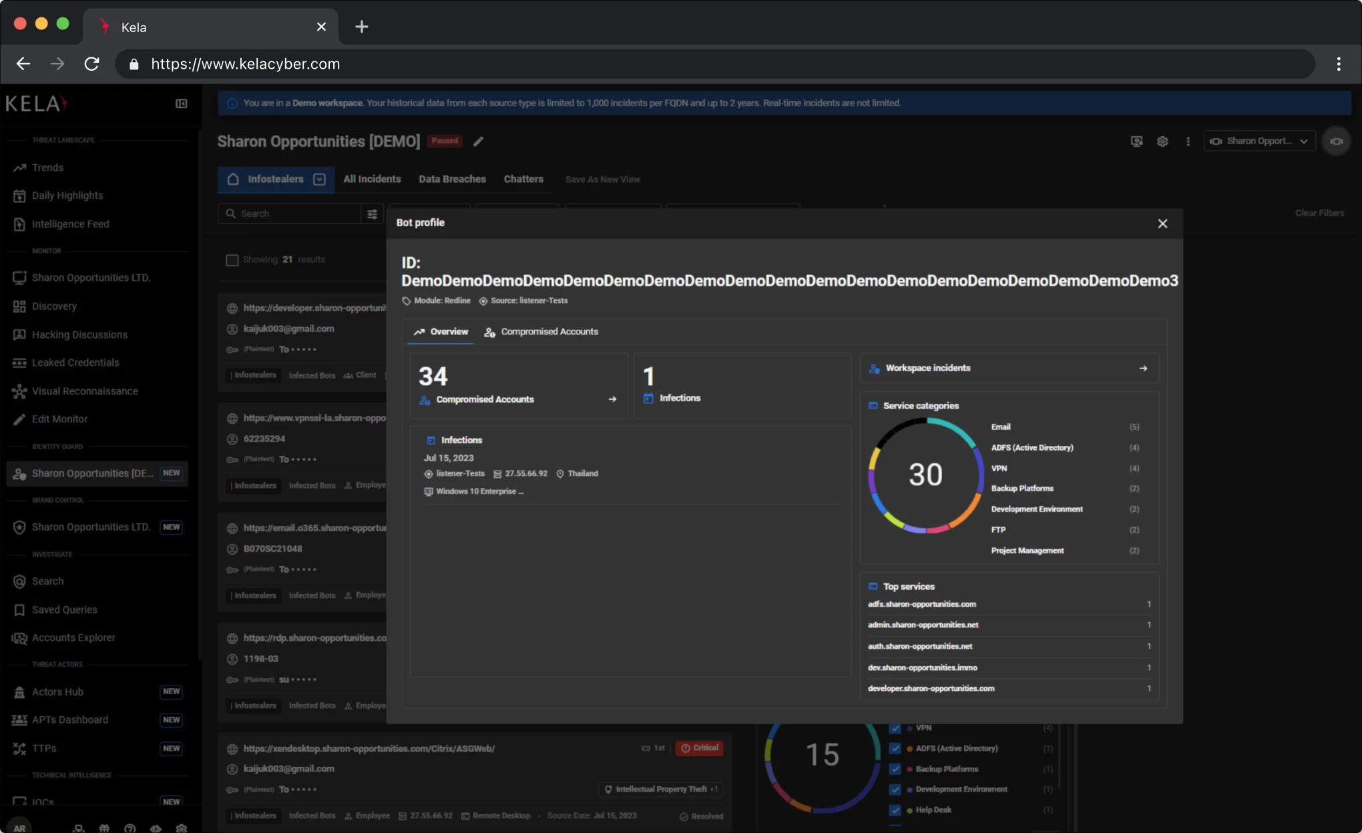Open Compromised Accounts arrow in 34 card
Image resolution: width=1362 pixels, height=833 pixels.
point(612,399)
